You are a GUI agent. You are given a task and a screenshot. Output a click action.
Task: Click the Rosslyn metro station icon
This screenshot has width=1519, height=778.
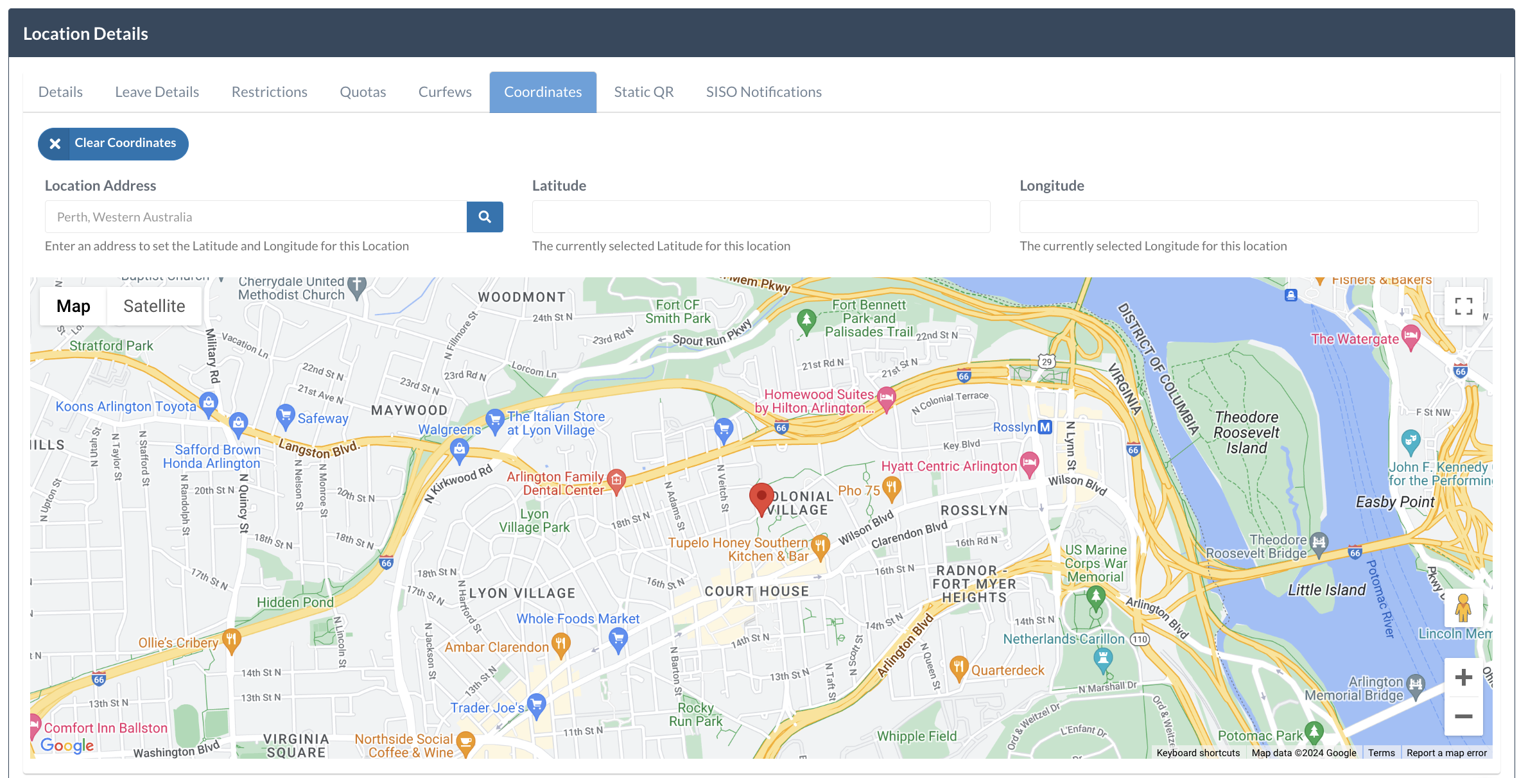pos(1045,427)
